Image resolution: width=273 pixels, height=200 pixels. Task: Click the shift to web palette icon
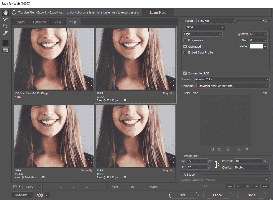pos(220,149)
